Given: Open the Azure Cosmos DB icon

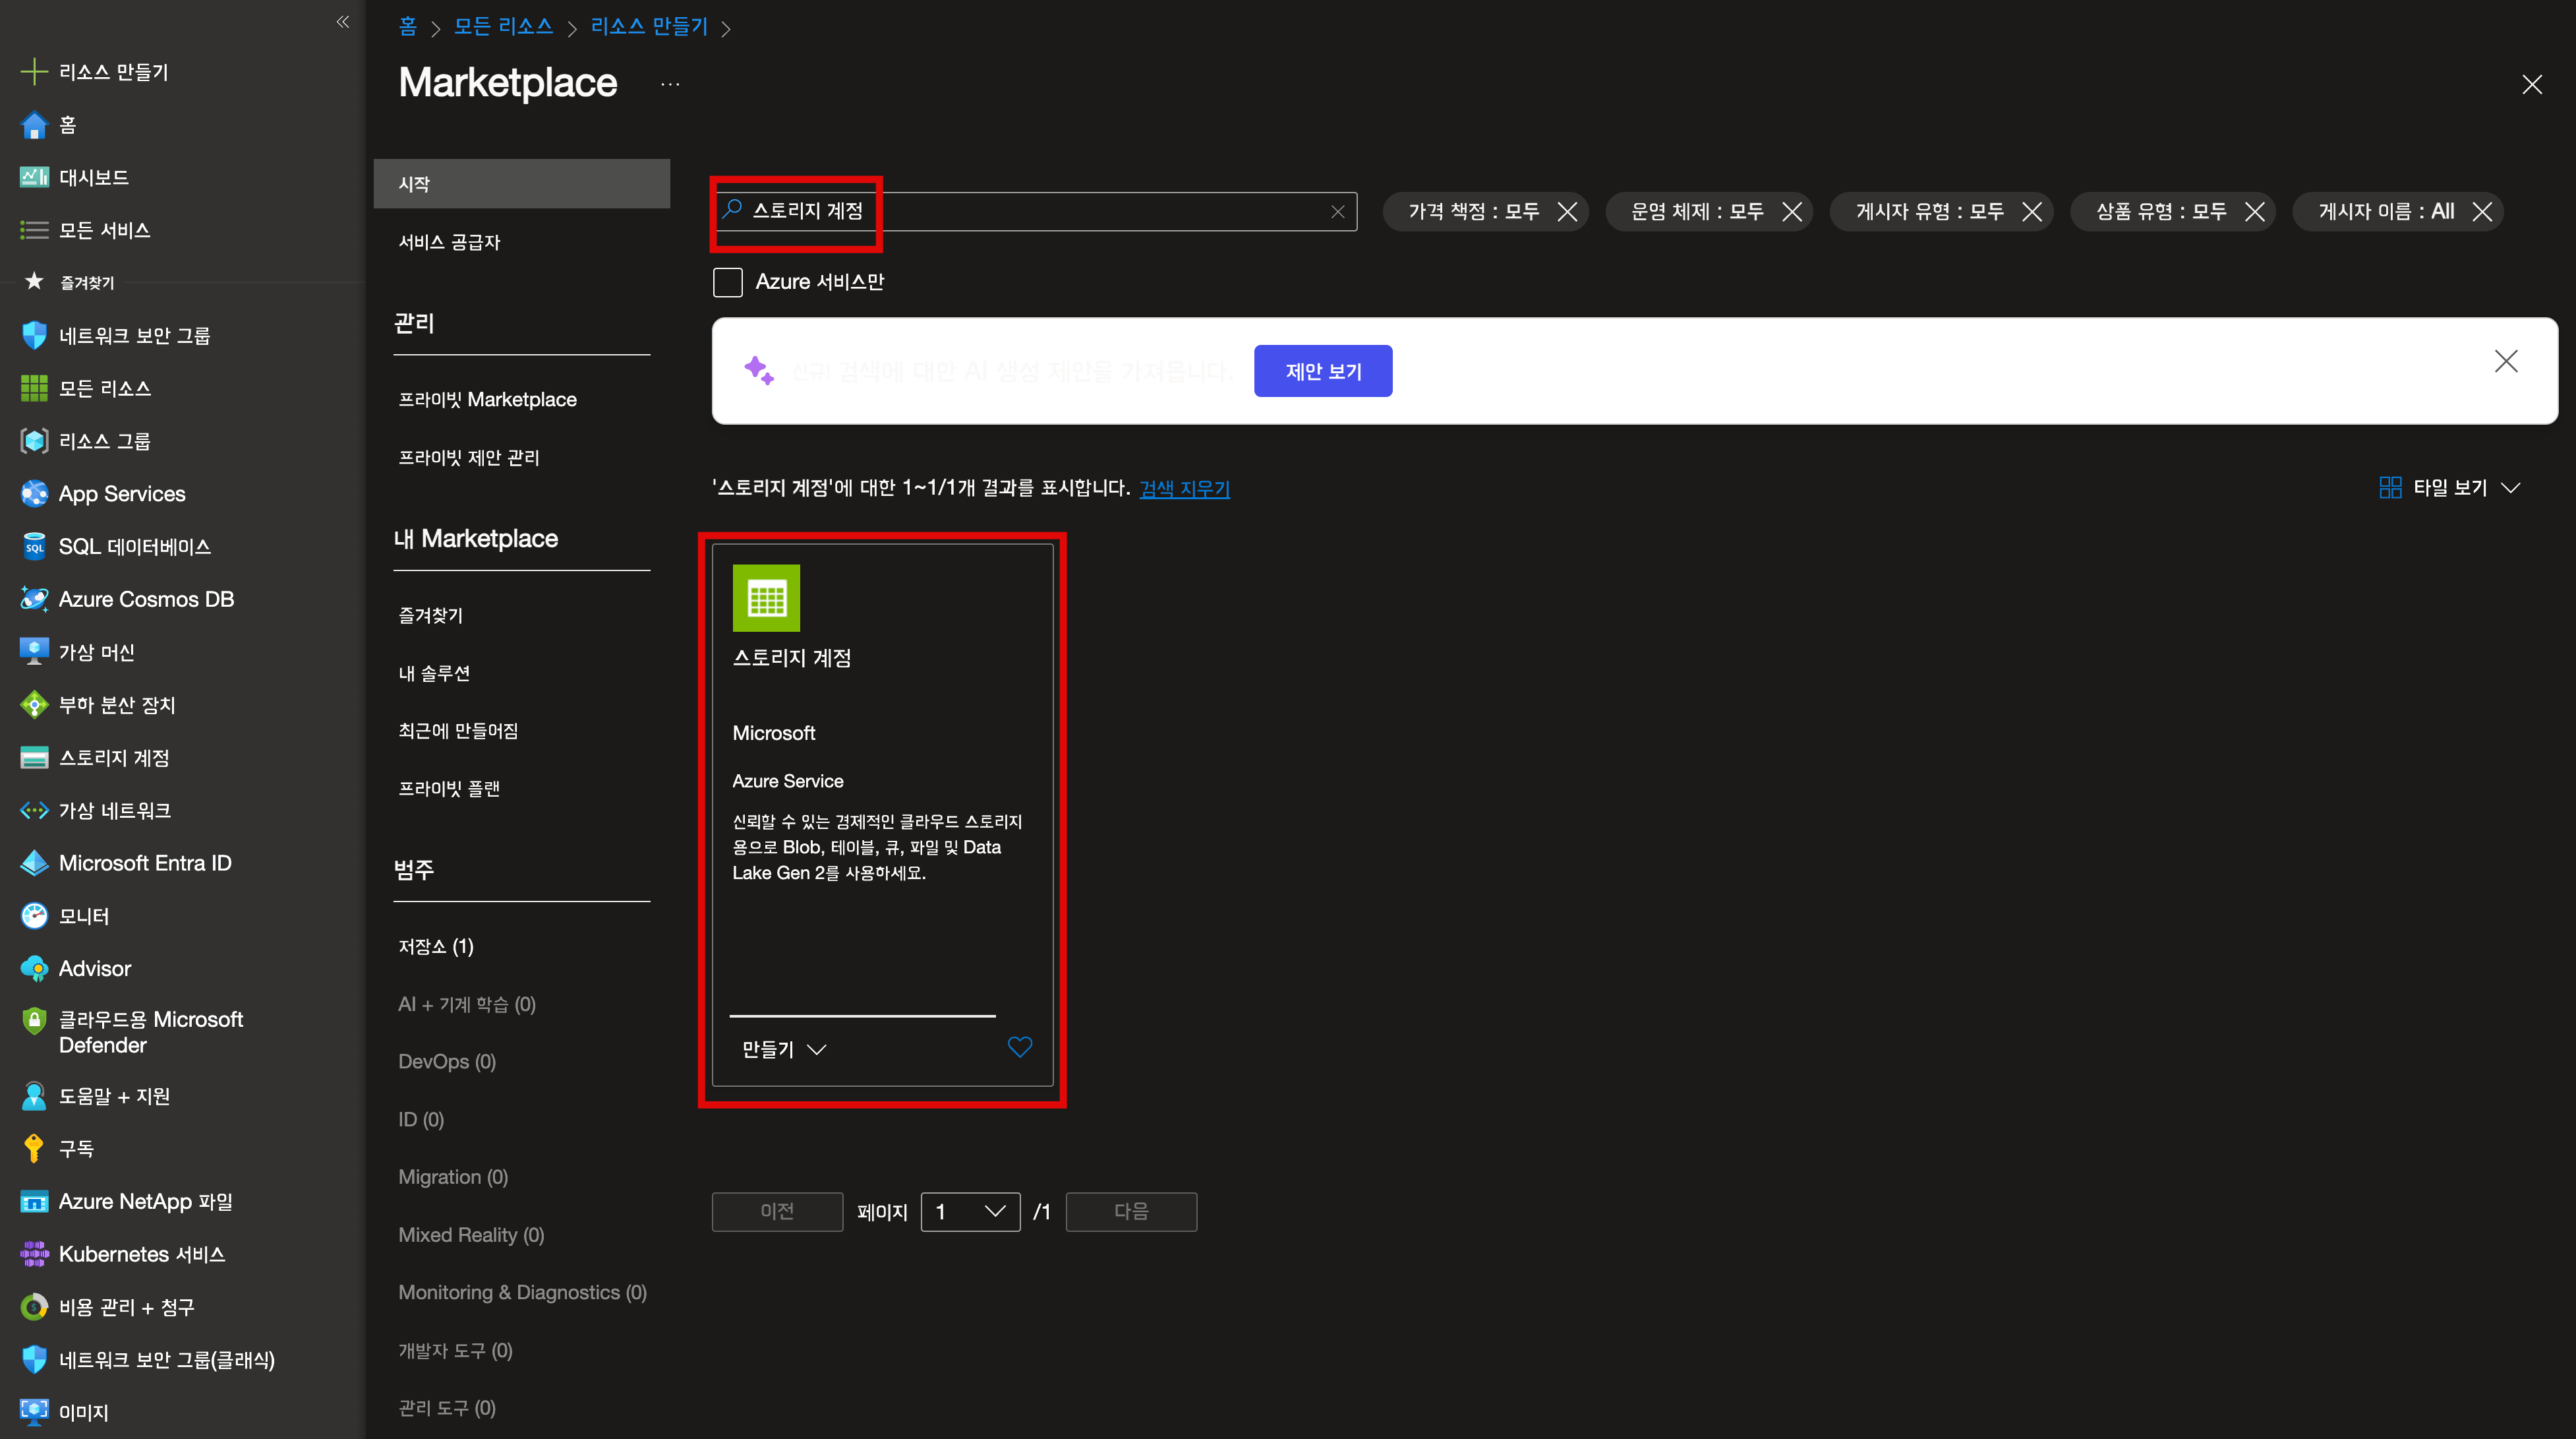Looking at the screenshot, I should coord(34,599).
